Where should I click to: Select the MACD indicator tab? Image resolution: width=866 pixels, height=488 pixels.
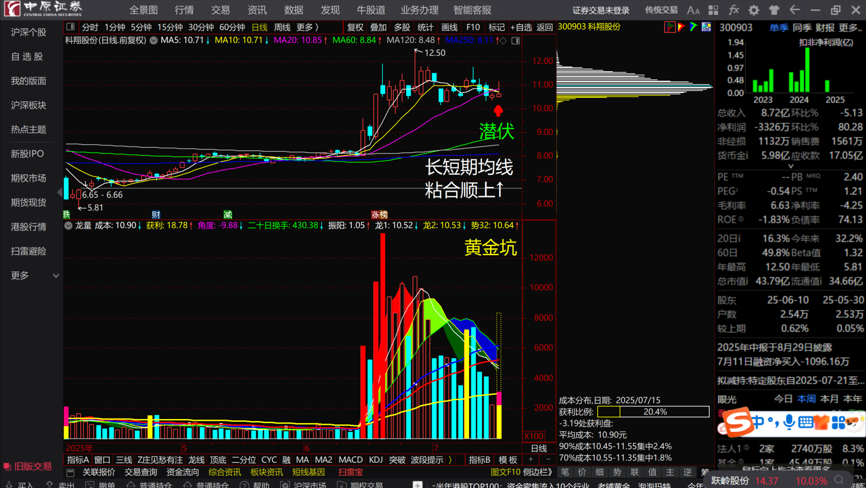pyautogui.click(x=350, y=460)
